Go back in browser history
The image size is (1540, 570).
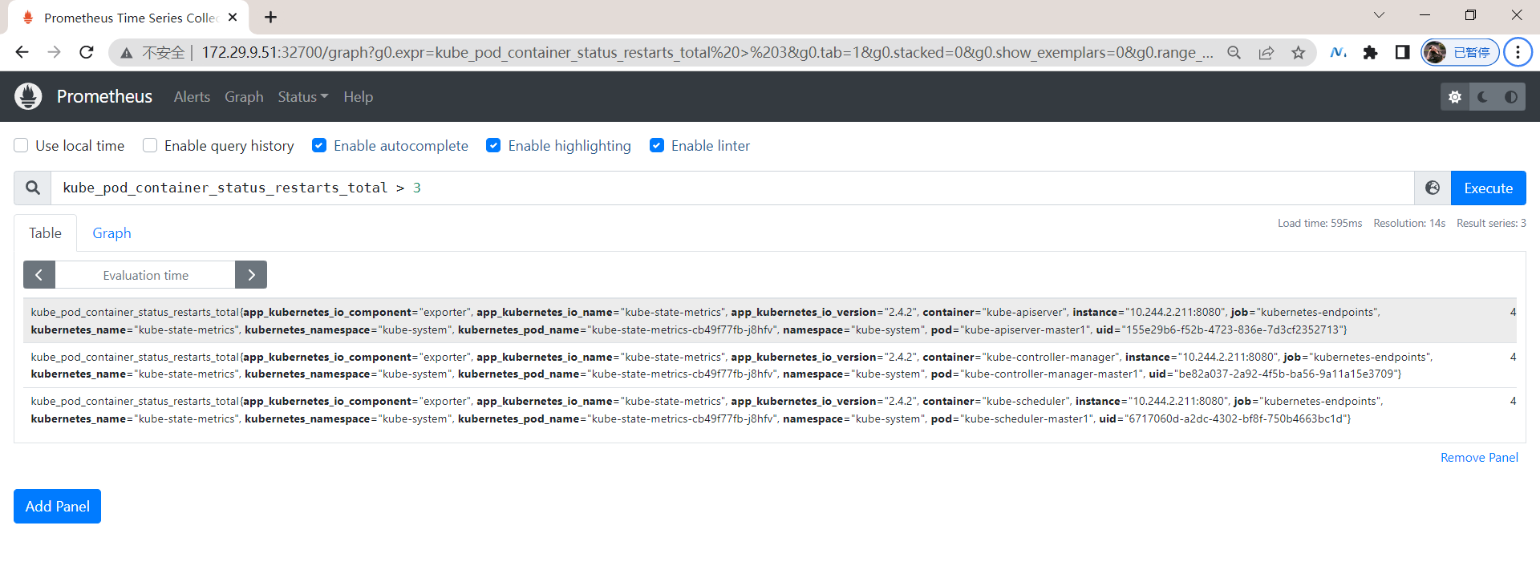(x=22, y=52)
